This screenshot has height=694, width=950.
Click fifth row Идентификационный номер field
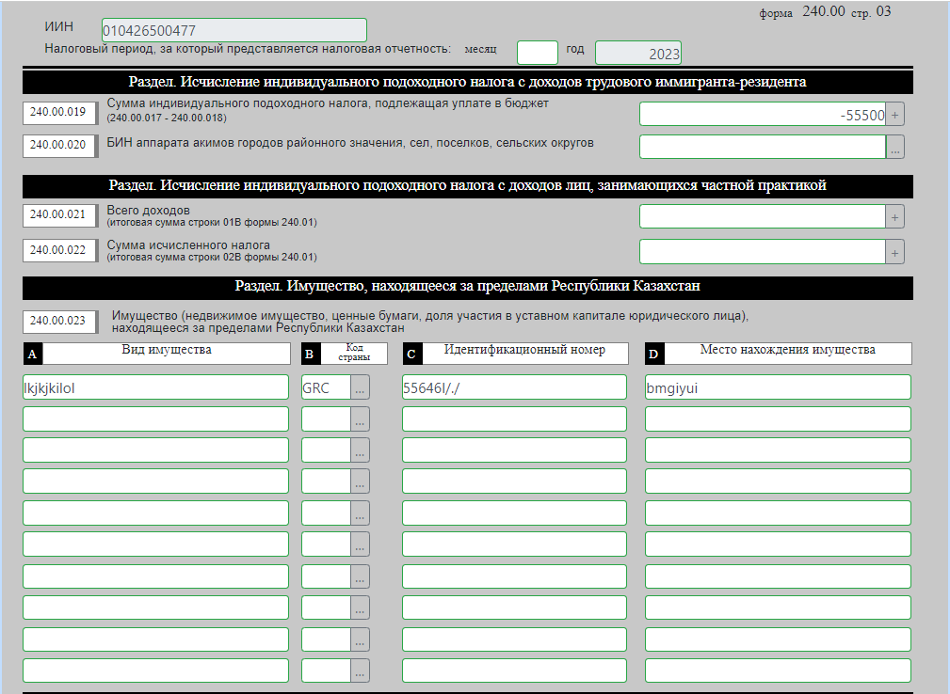514,513
